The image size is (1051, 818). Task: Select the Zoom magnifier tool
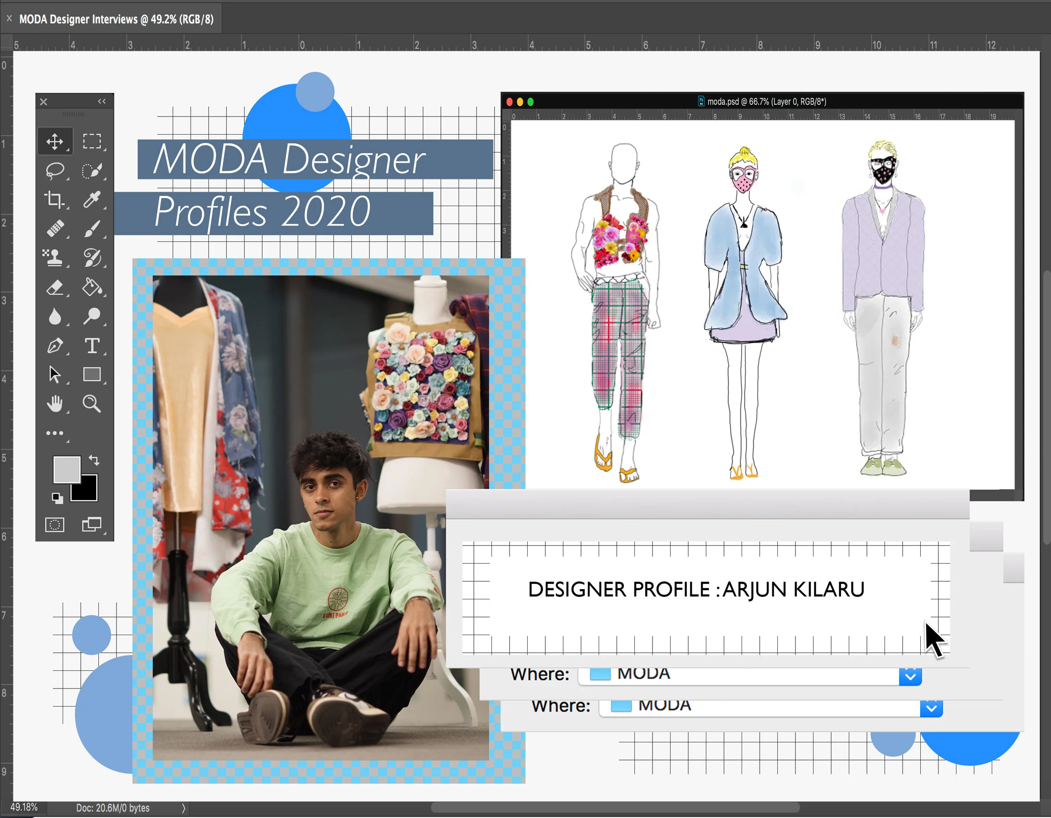[x=91, y=403]
